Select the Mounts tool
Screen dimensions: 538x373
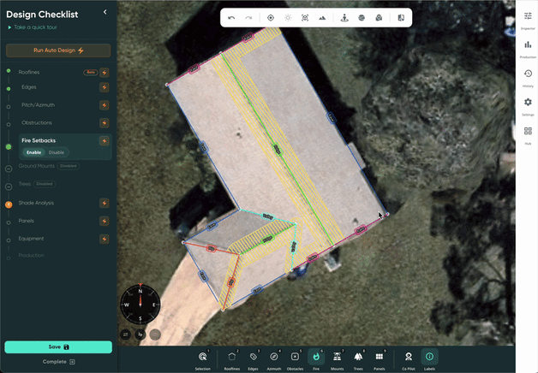pos(337,359)
